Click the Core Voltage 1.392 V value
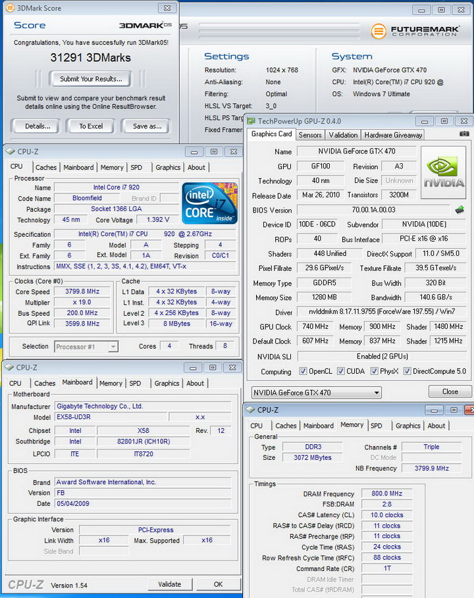This screenshot has height=598, width=474. pos(158,220)
